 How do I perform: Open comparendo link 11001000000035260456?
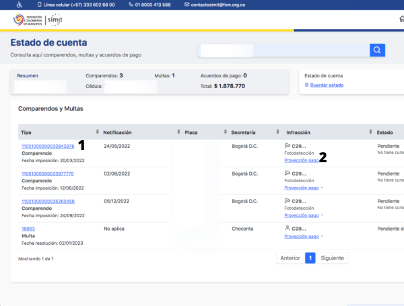click(48, 201)
